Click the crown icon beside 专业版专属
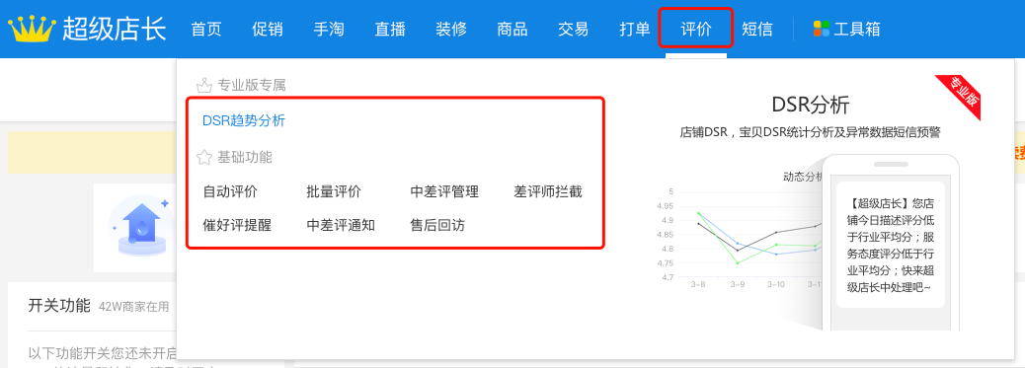 click(x=204, y=85)
